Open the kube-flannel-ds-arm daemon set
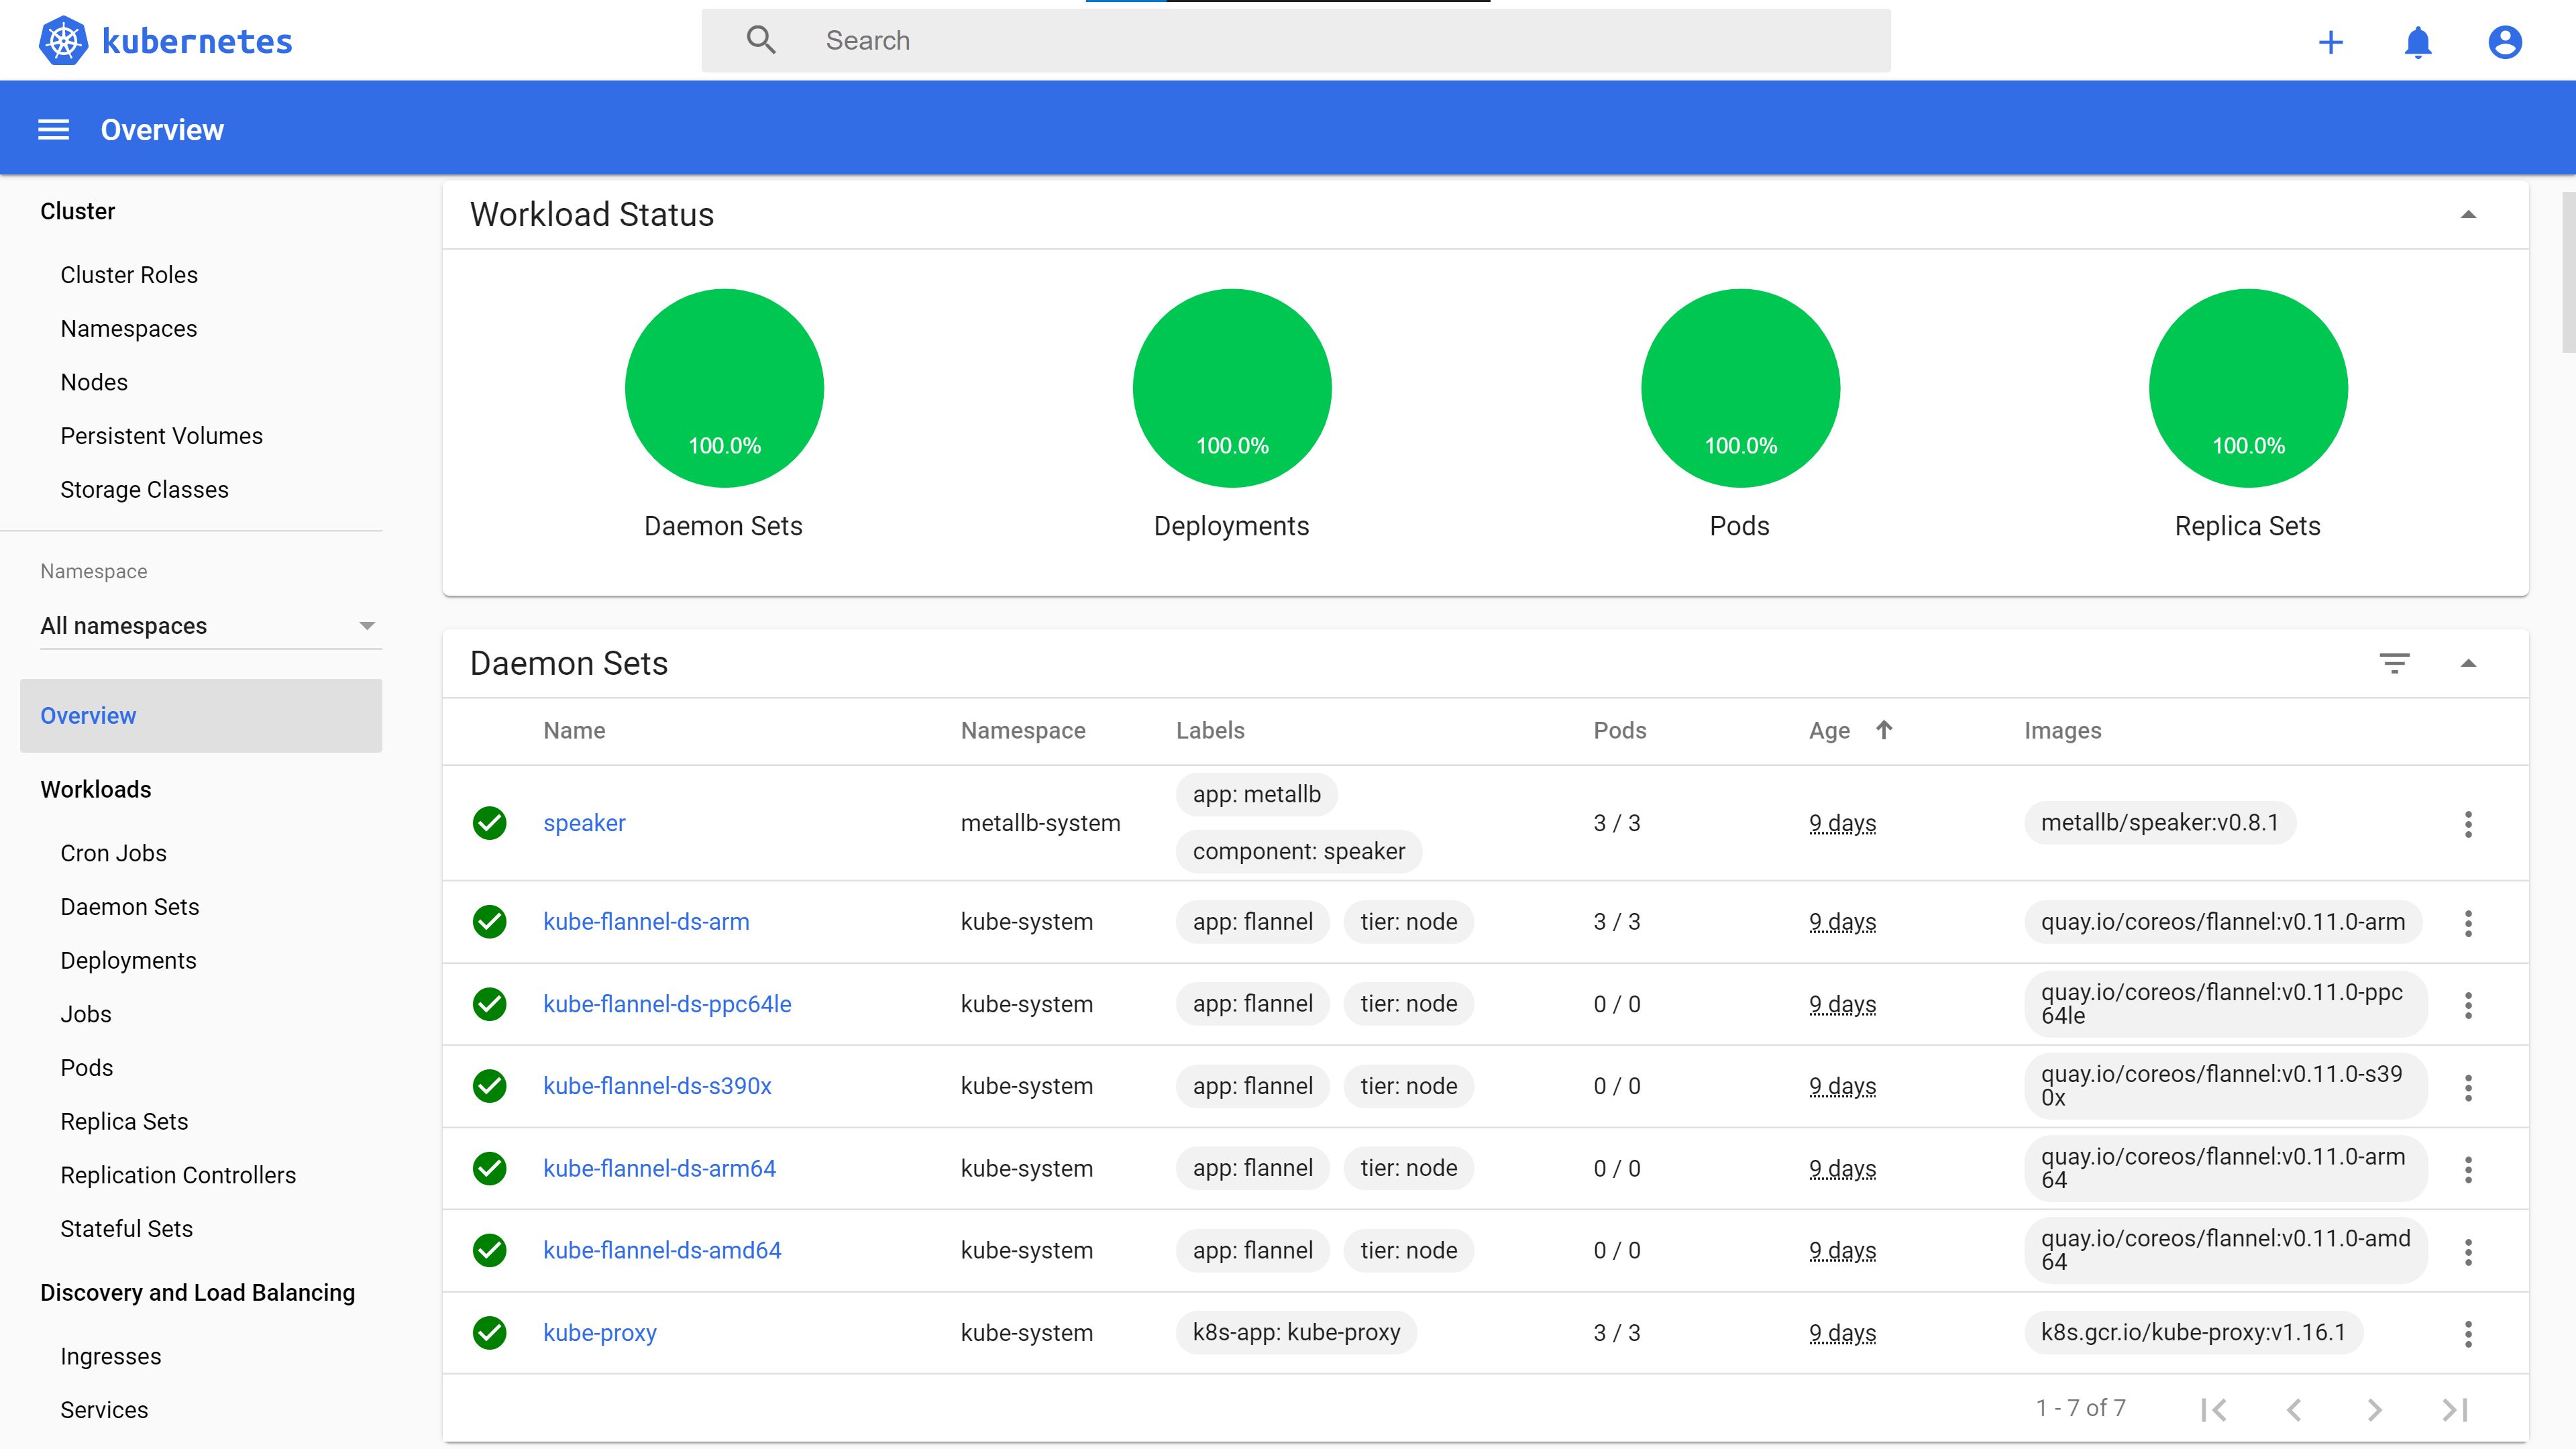This screenshot has width=2576, height=1449. (646, 921)
